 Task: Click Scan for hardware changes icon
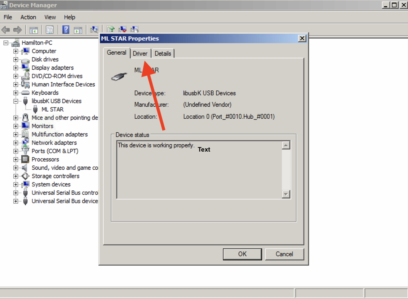94,29
